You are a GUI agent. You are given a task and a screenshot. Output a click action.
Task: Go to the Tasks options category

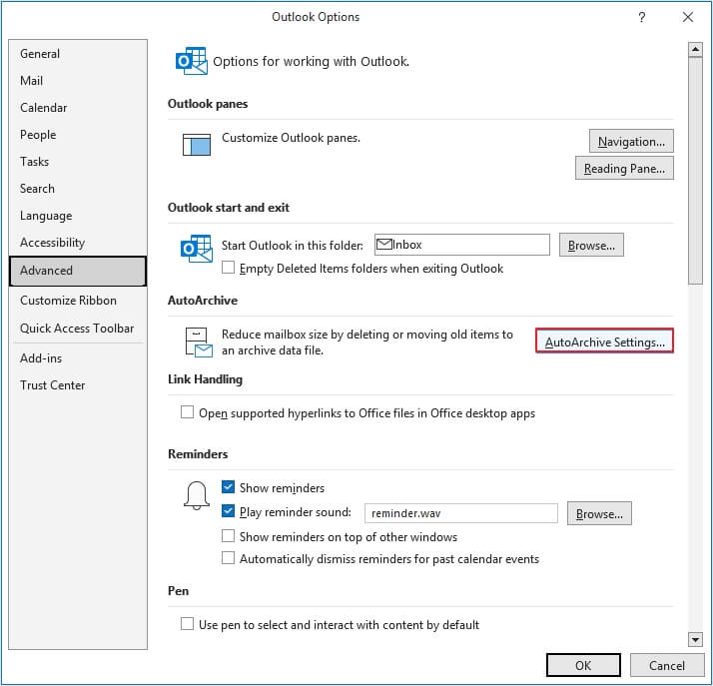(x=78, y=162)
